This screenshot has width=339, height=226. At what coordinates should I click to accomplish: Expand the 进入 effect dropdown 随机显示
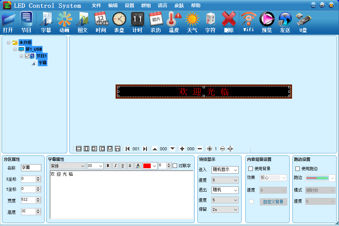click(225, 170)
